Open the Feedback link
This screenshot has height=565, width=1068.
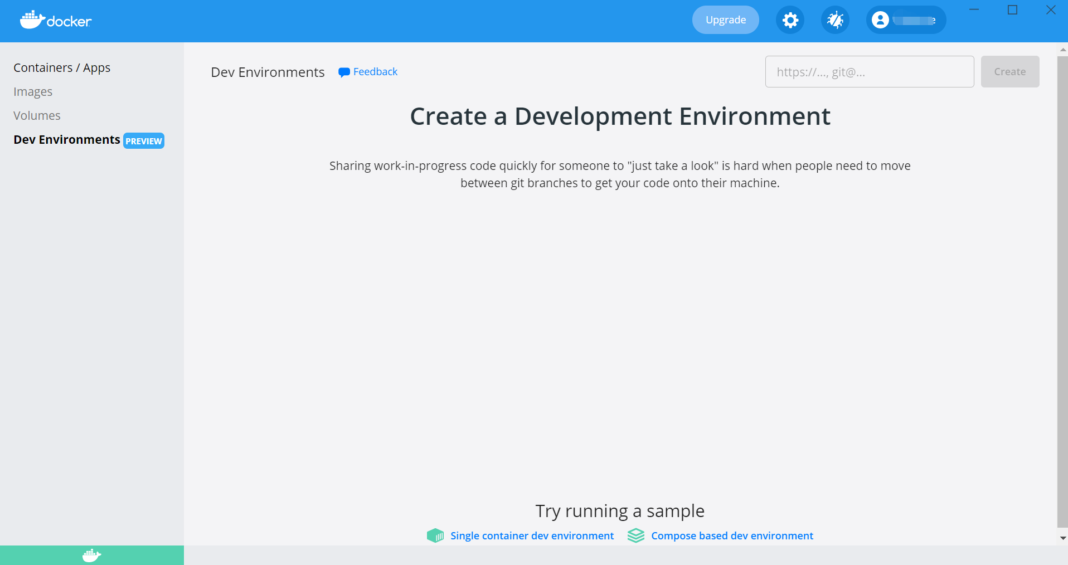(375, 72)
